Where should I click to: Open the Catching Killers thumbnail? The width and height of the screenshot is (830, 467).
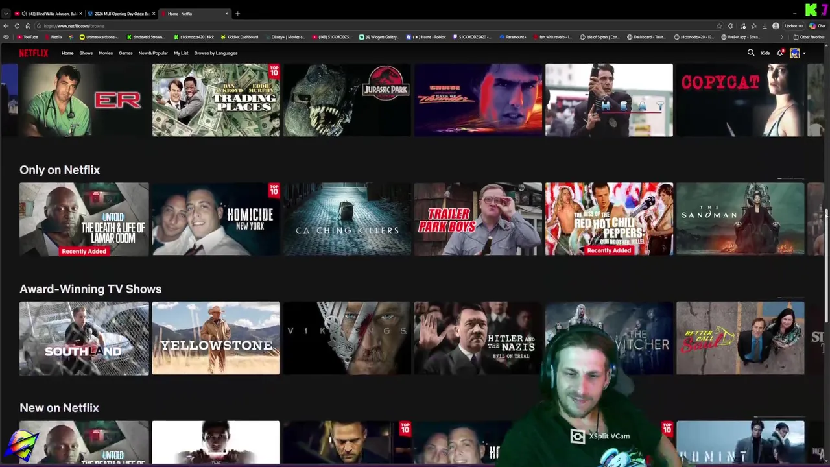point(347,219)
